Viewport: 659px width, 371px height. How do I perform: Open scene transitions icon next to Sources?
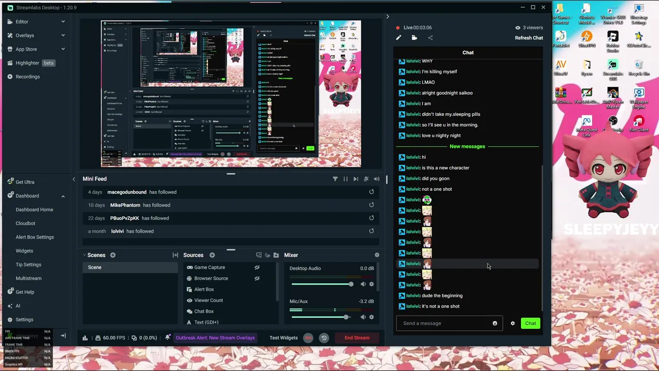click(175, 255)
